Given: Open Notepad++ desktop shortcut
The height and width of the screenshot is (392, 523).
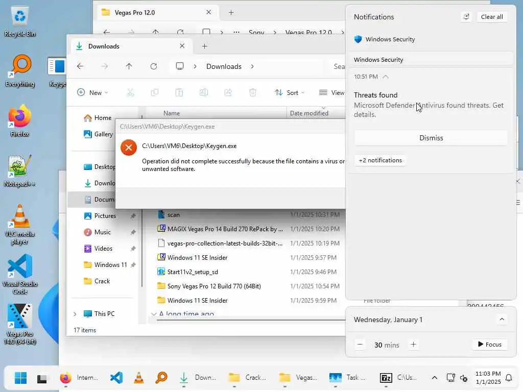Looking at the screenshot, I should (20, 170).
